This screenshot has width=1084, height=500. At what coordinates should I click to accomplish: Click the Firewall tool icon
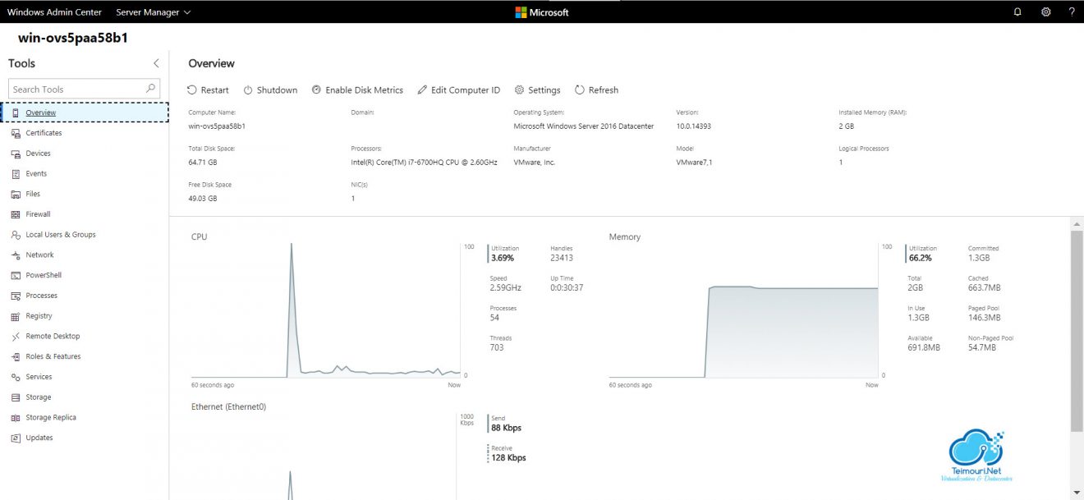tap(16, 214)
